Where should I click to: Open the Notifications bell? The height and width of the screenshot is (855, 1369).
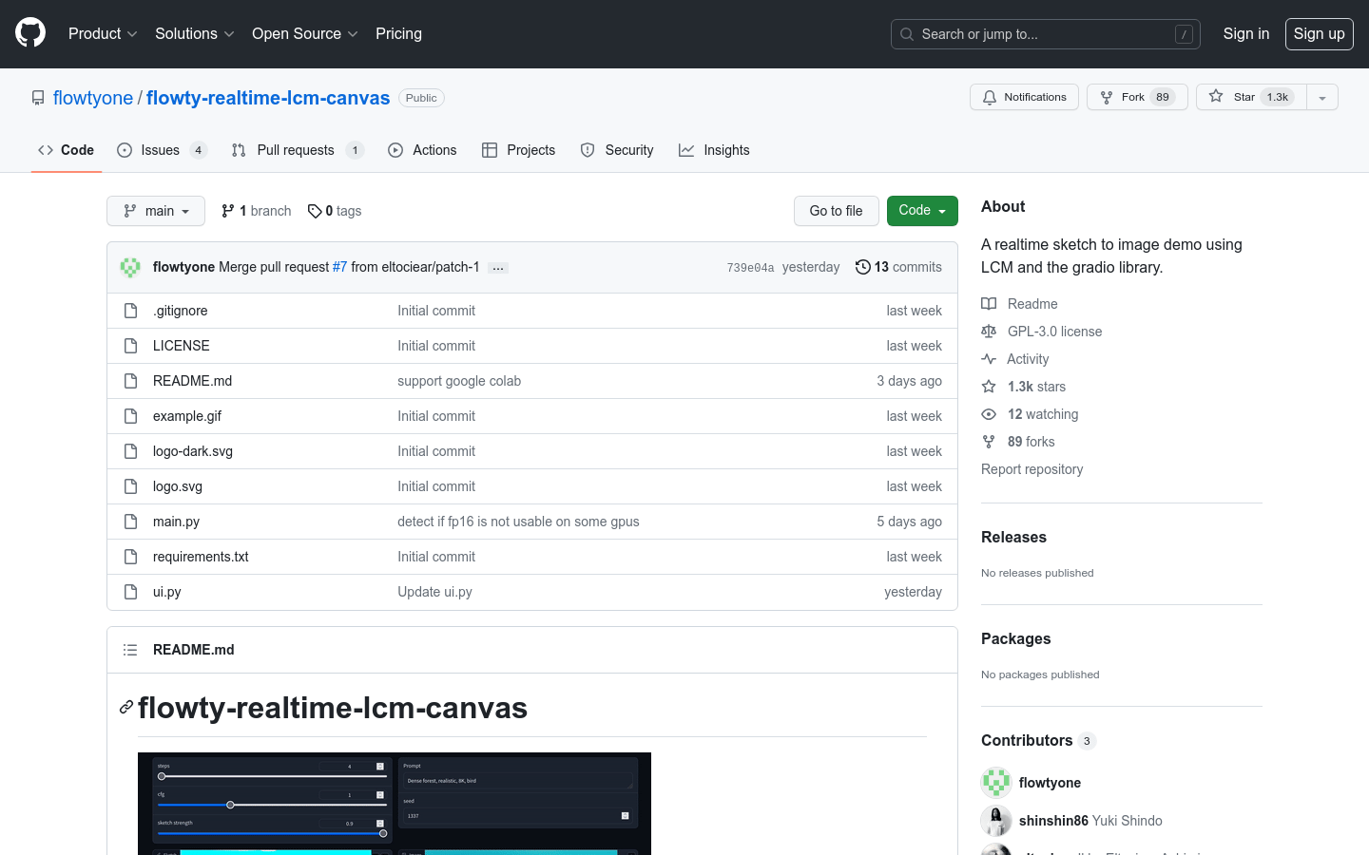click(989, 96)
